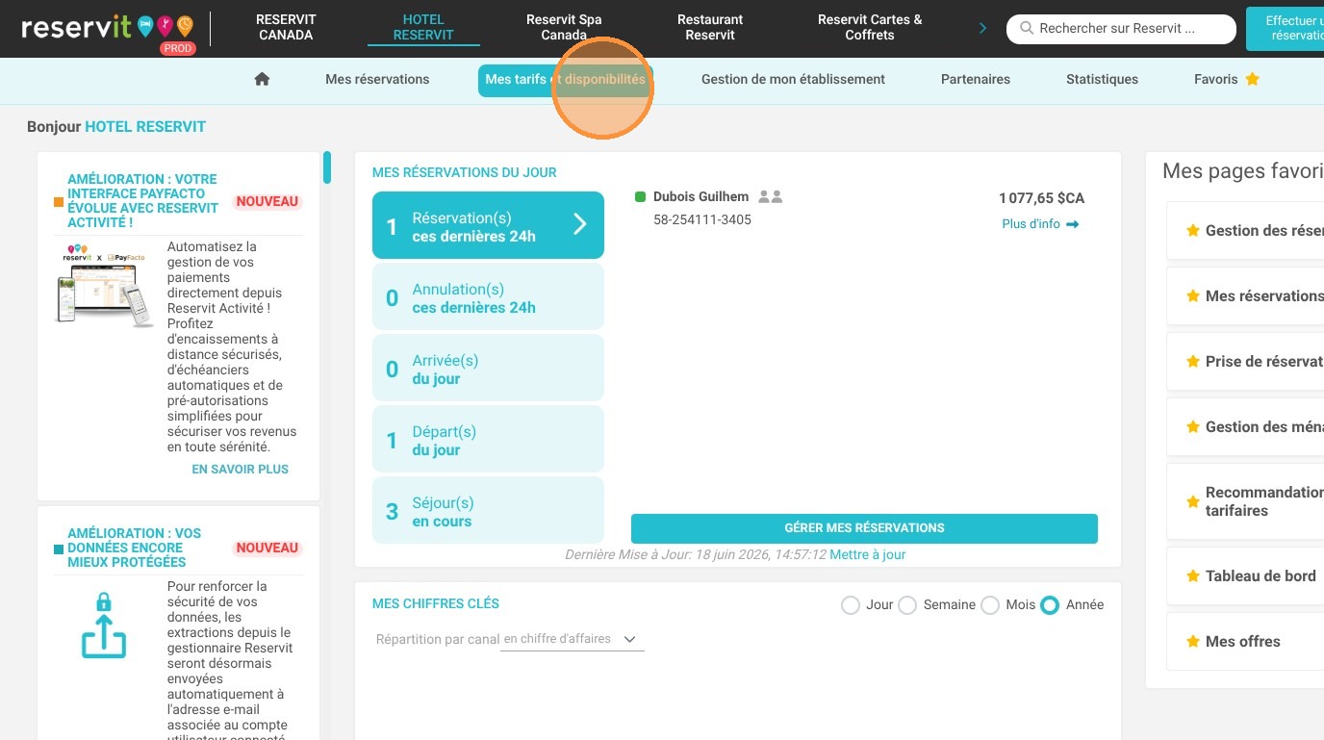Viewport: 1324px width, 740px height.
Task: Click star icon of Mes offres favorite
Action: [1193, 642]
